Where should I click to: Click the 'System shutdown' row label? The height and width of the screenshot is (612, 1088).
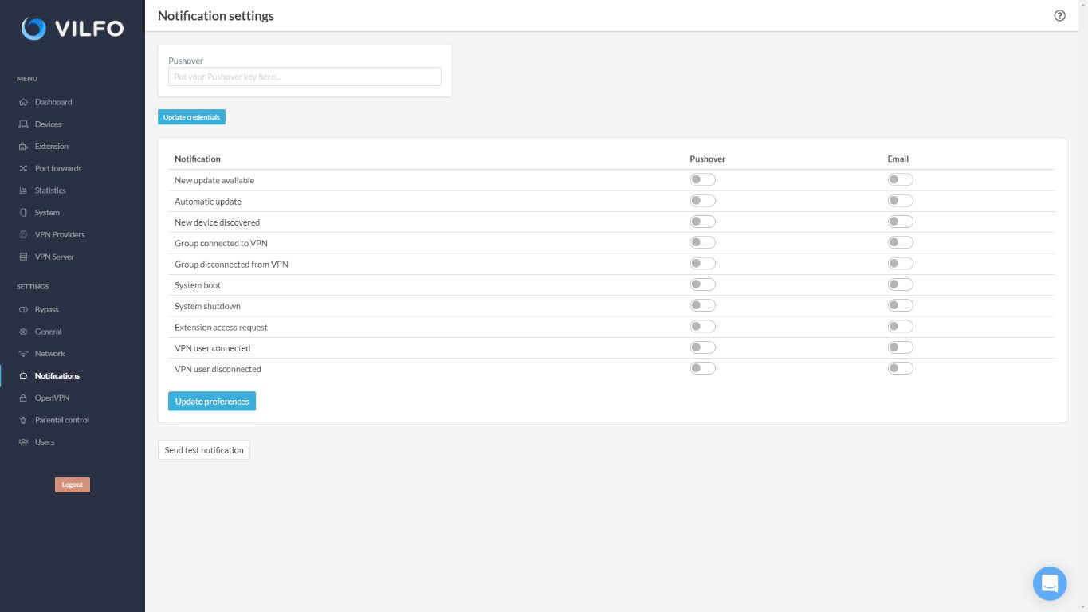207,306
